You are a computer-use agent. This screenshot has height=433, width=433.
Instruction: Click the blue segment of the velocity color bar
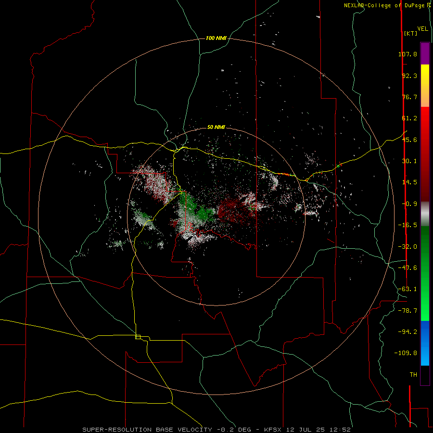[x=425, y=343]
